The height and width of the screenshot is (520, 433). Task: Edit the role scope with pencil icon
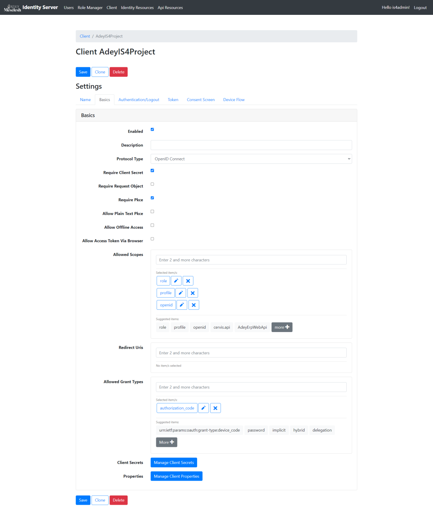click(176, 281)
